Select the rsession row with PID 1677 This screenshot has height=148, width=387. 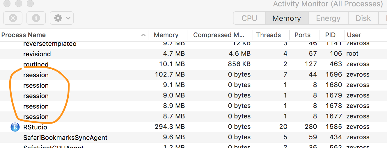[x=193, y=116]
